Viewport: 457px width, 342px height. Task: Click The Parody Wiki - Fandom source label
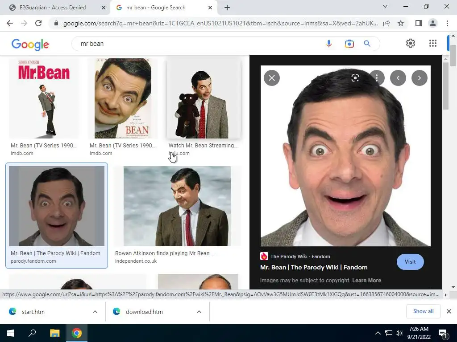point(300,256)
